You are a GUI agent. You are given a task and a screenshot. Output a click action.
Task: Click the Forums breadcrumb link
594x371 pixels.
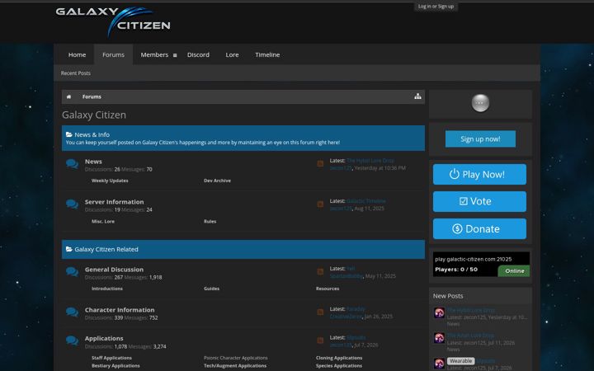92,97
